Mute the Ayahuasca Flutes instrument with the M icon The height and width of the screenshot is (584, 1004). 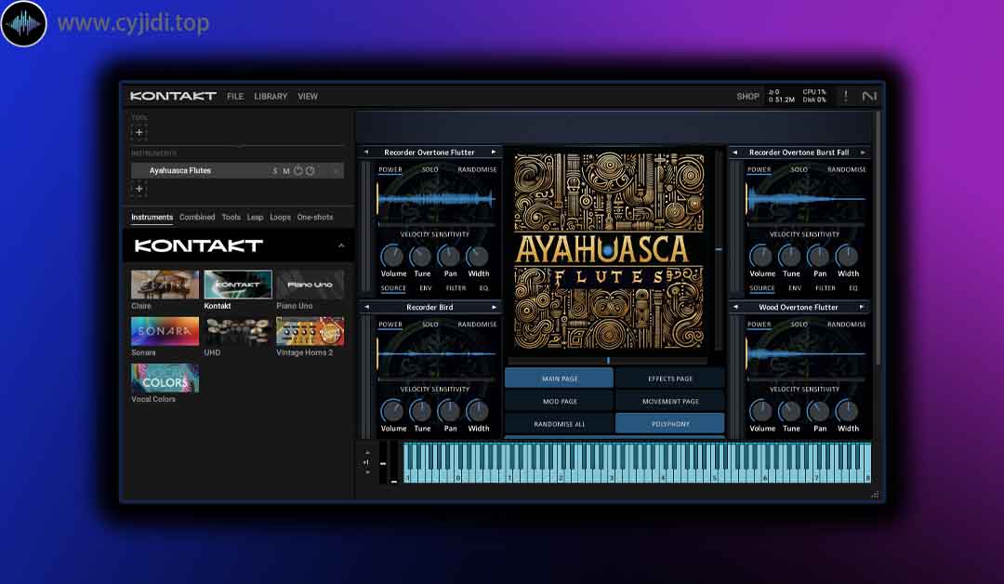click(286, 171)
